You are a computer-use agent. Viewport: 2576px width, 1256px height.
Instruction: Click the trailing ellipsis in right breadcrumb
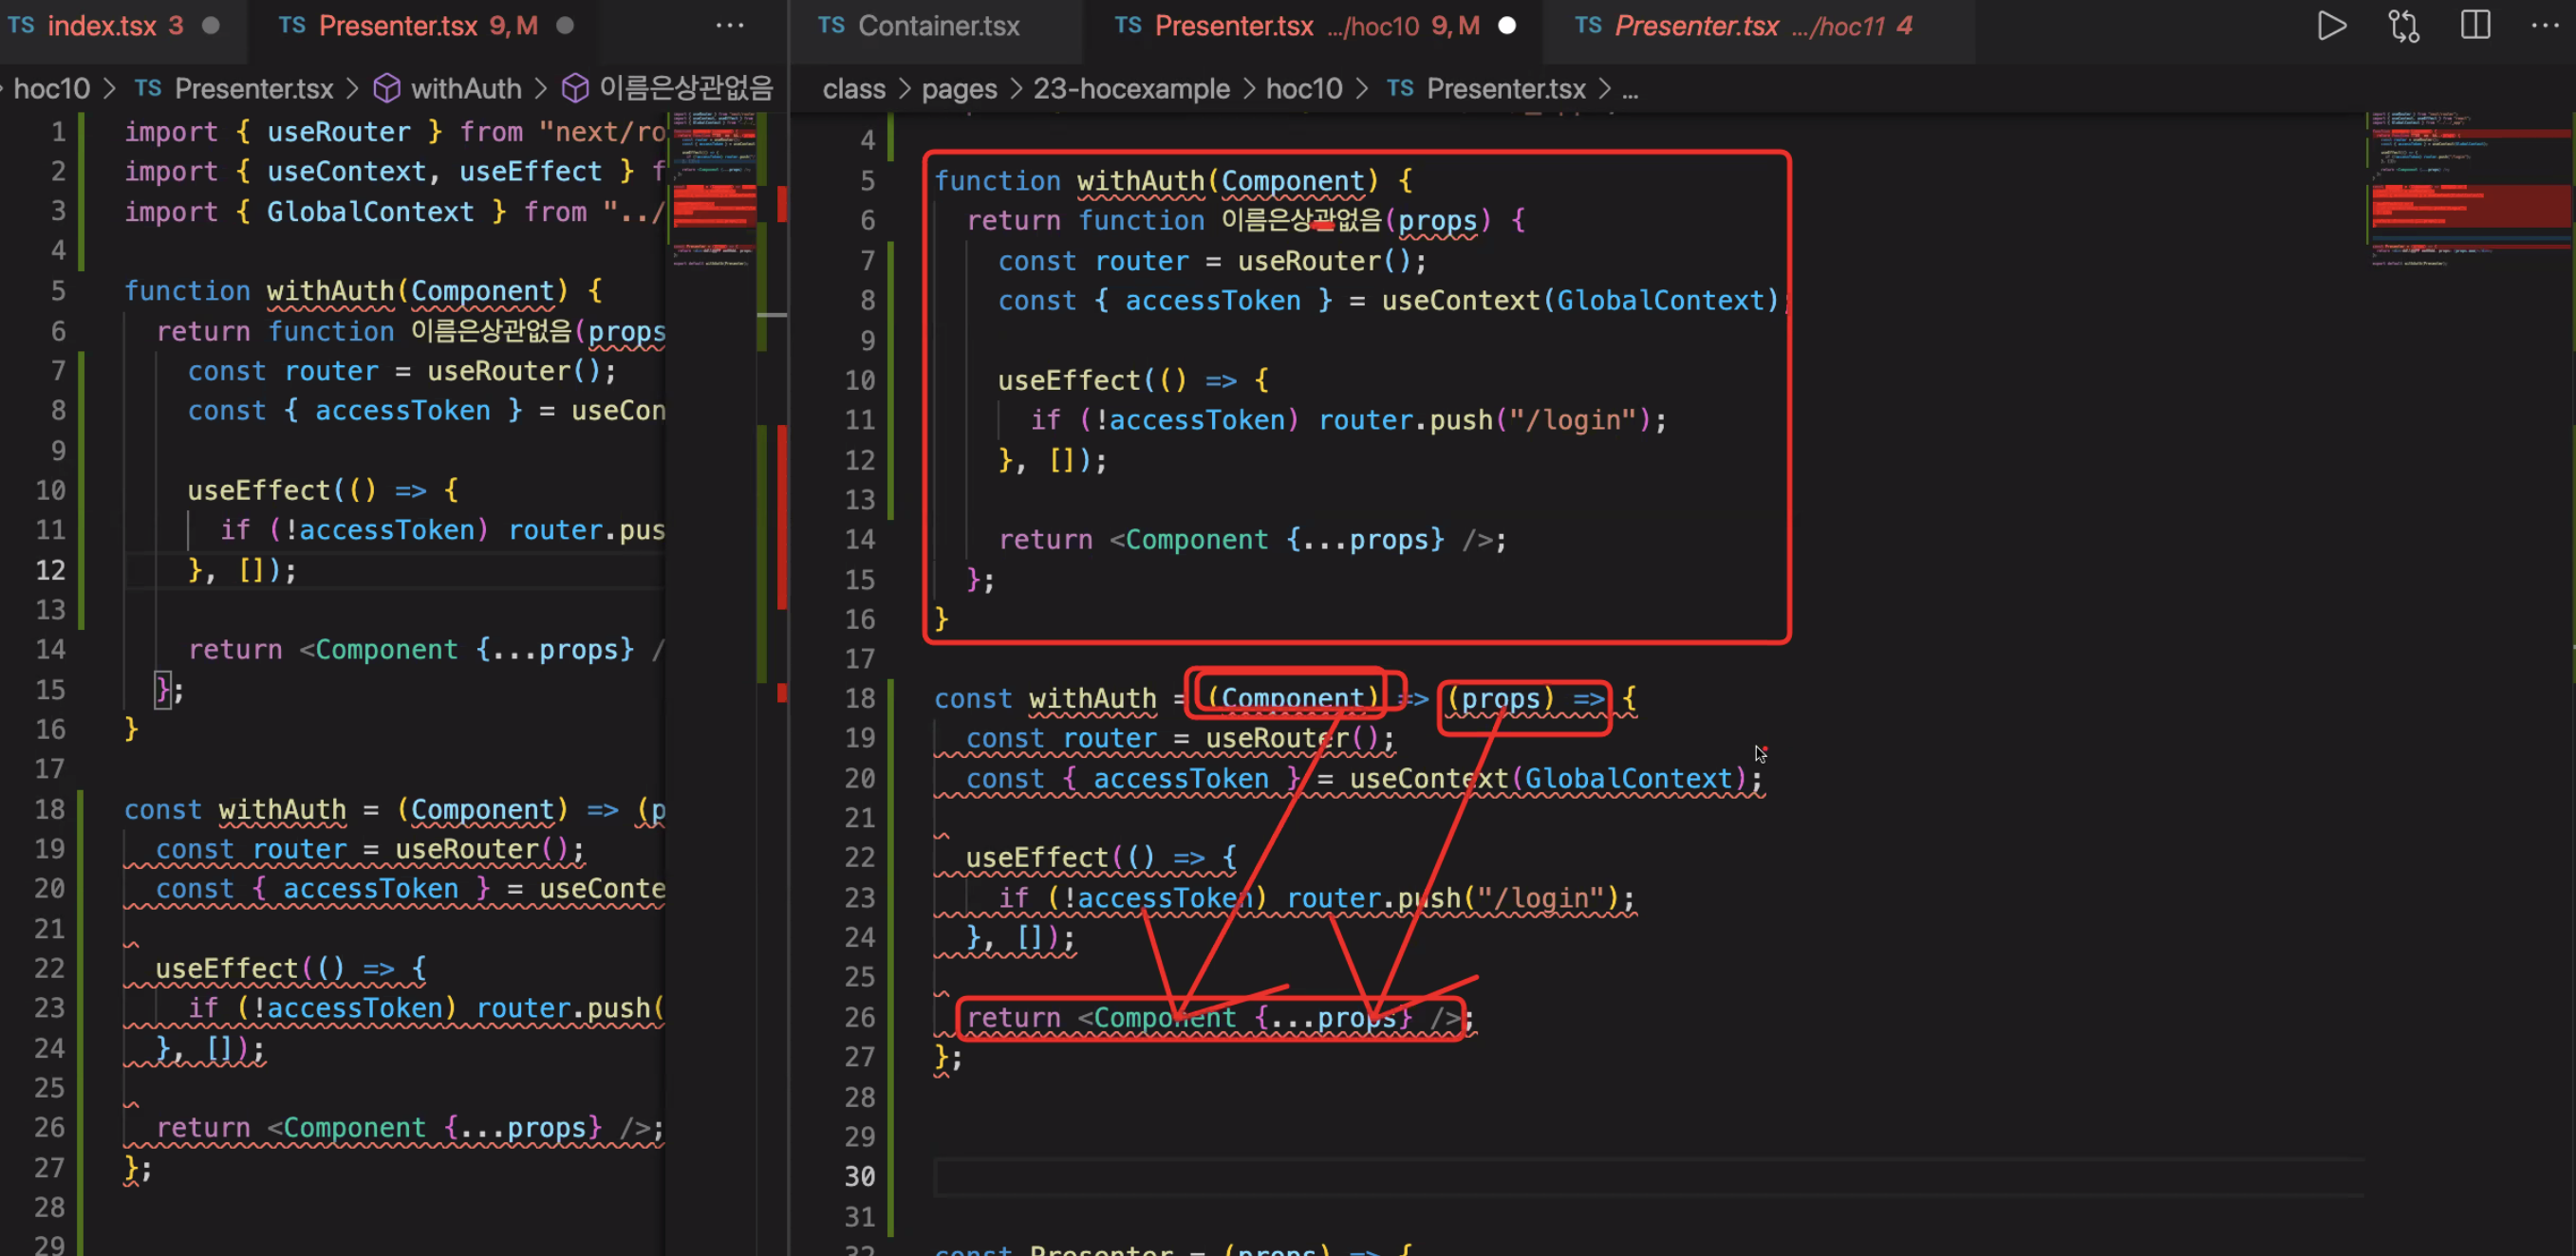(1630, 91)
